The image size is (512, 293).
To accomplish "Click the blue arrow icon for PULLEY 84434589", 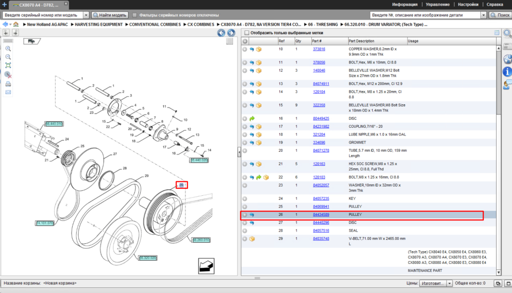I will [x=252, y=215].
